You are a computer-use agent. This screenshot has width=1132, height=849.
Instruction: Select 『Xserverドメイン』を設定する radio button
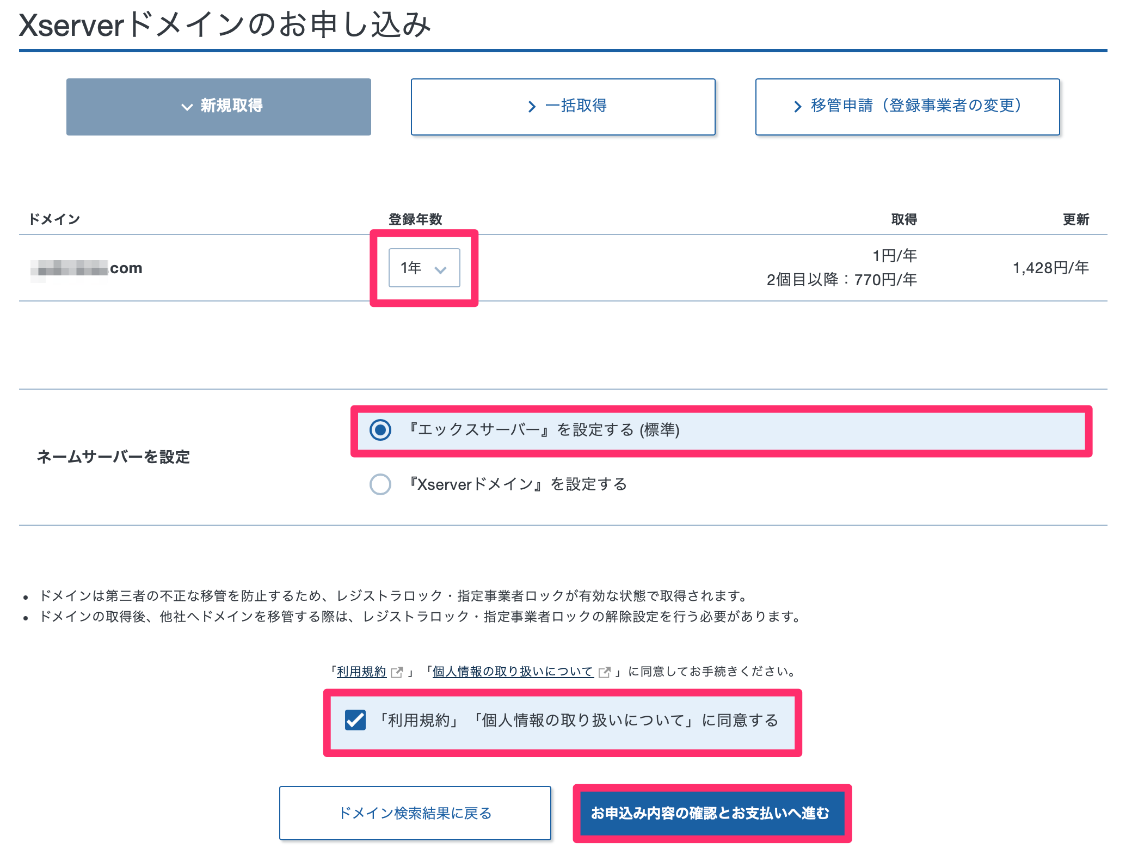[380, 484]
